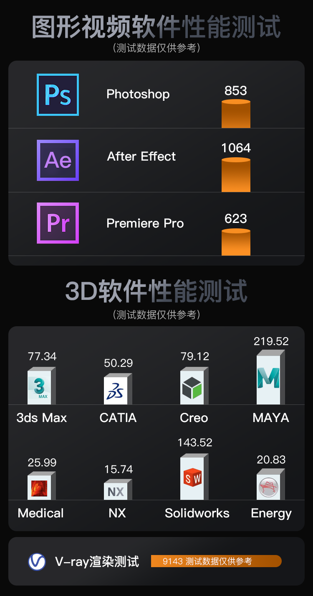Select the CATIA Dassault logo icon
The width and height of the screenshot is (313, 596).
(x=115, y=391)
